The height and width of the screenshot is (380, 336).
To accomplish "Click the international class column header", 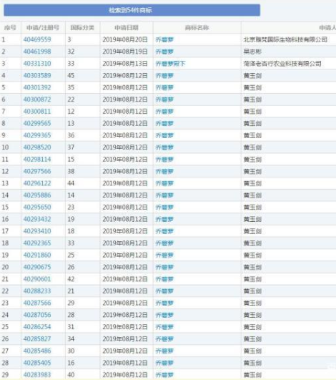I will point(82,28).
